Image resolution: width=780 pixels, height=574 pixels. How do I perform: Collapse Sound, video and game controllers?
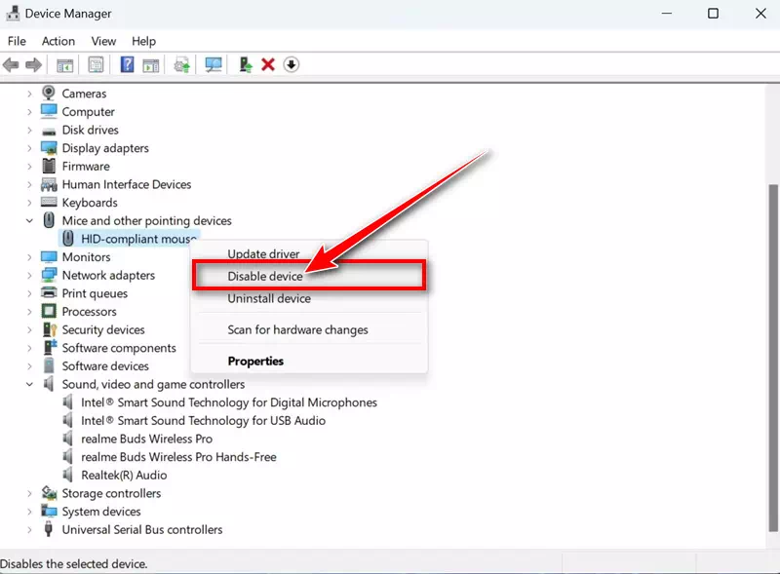[29, 385]
